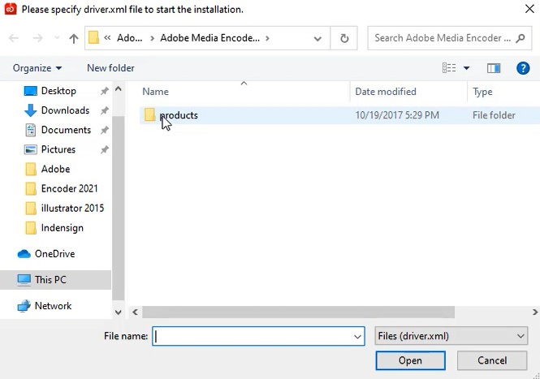Select the OneDrive cloud icon
The height and width of the screenshot is (379, 540).
(24, 254)
